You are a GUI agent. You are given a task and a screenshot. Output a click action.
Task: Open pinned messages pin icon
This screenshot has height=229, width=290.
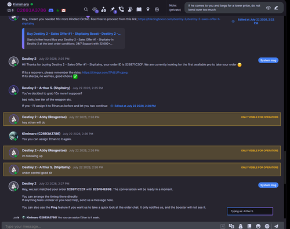click(x=113, y=9)
